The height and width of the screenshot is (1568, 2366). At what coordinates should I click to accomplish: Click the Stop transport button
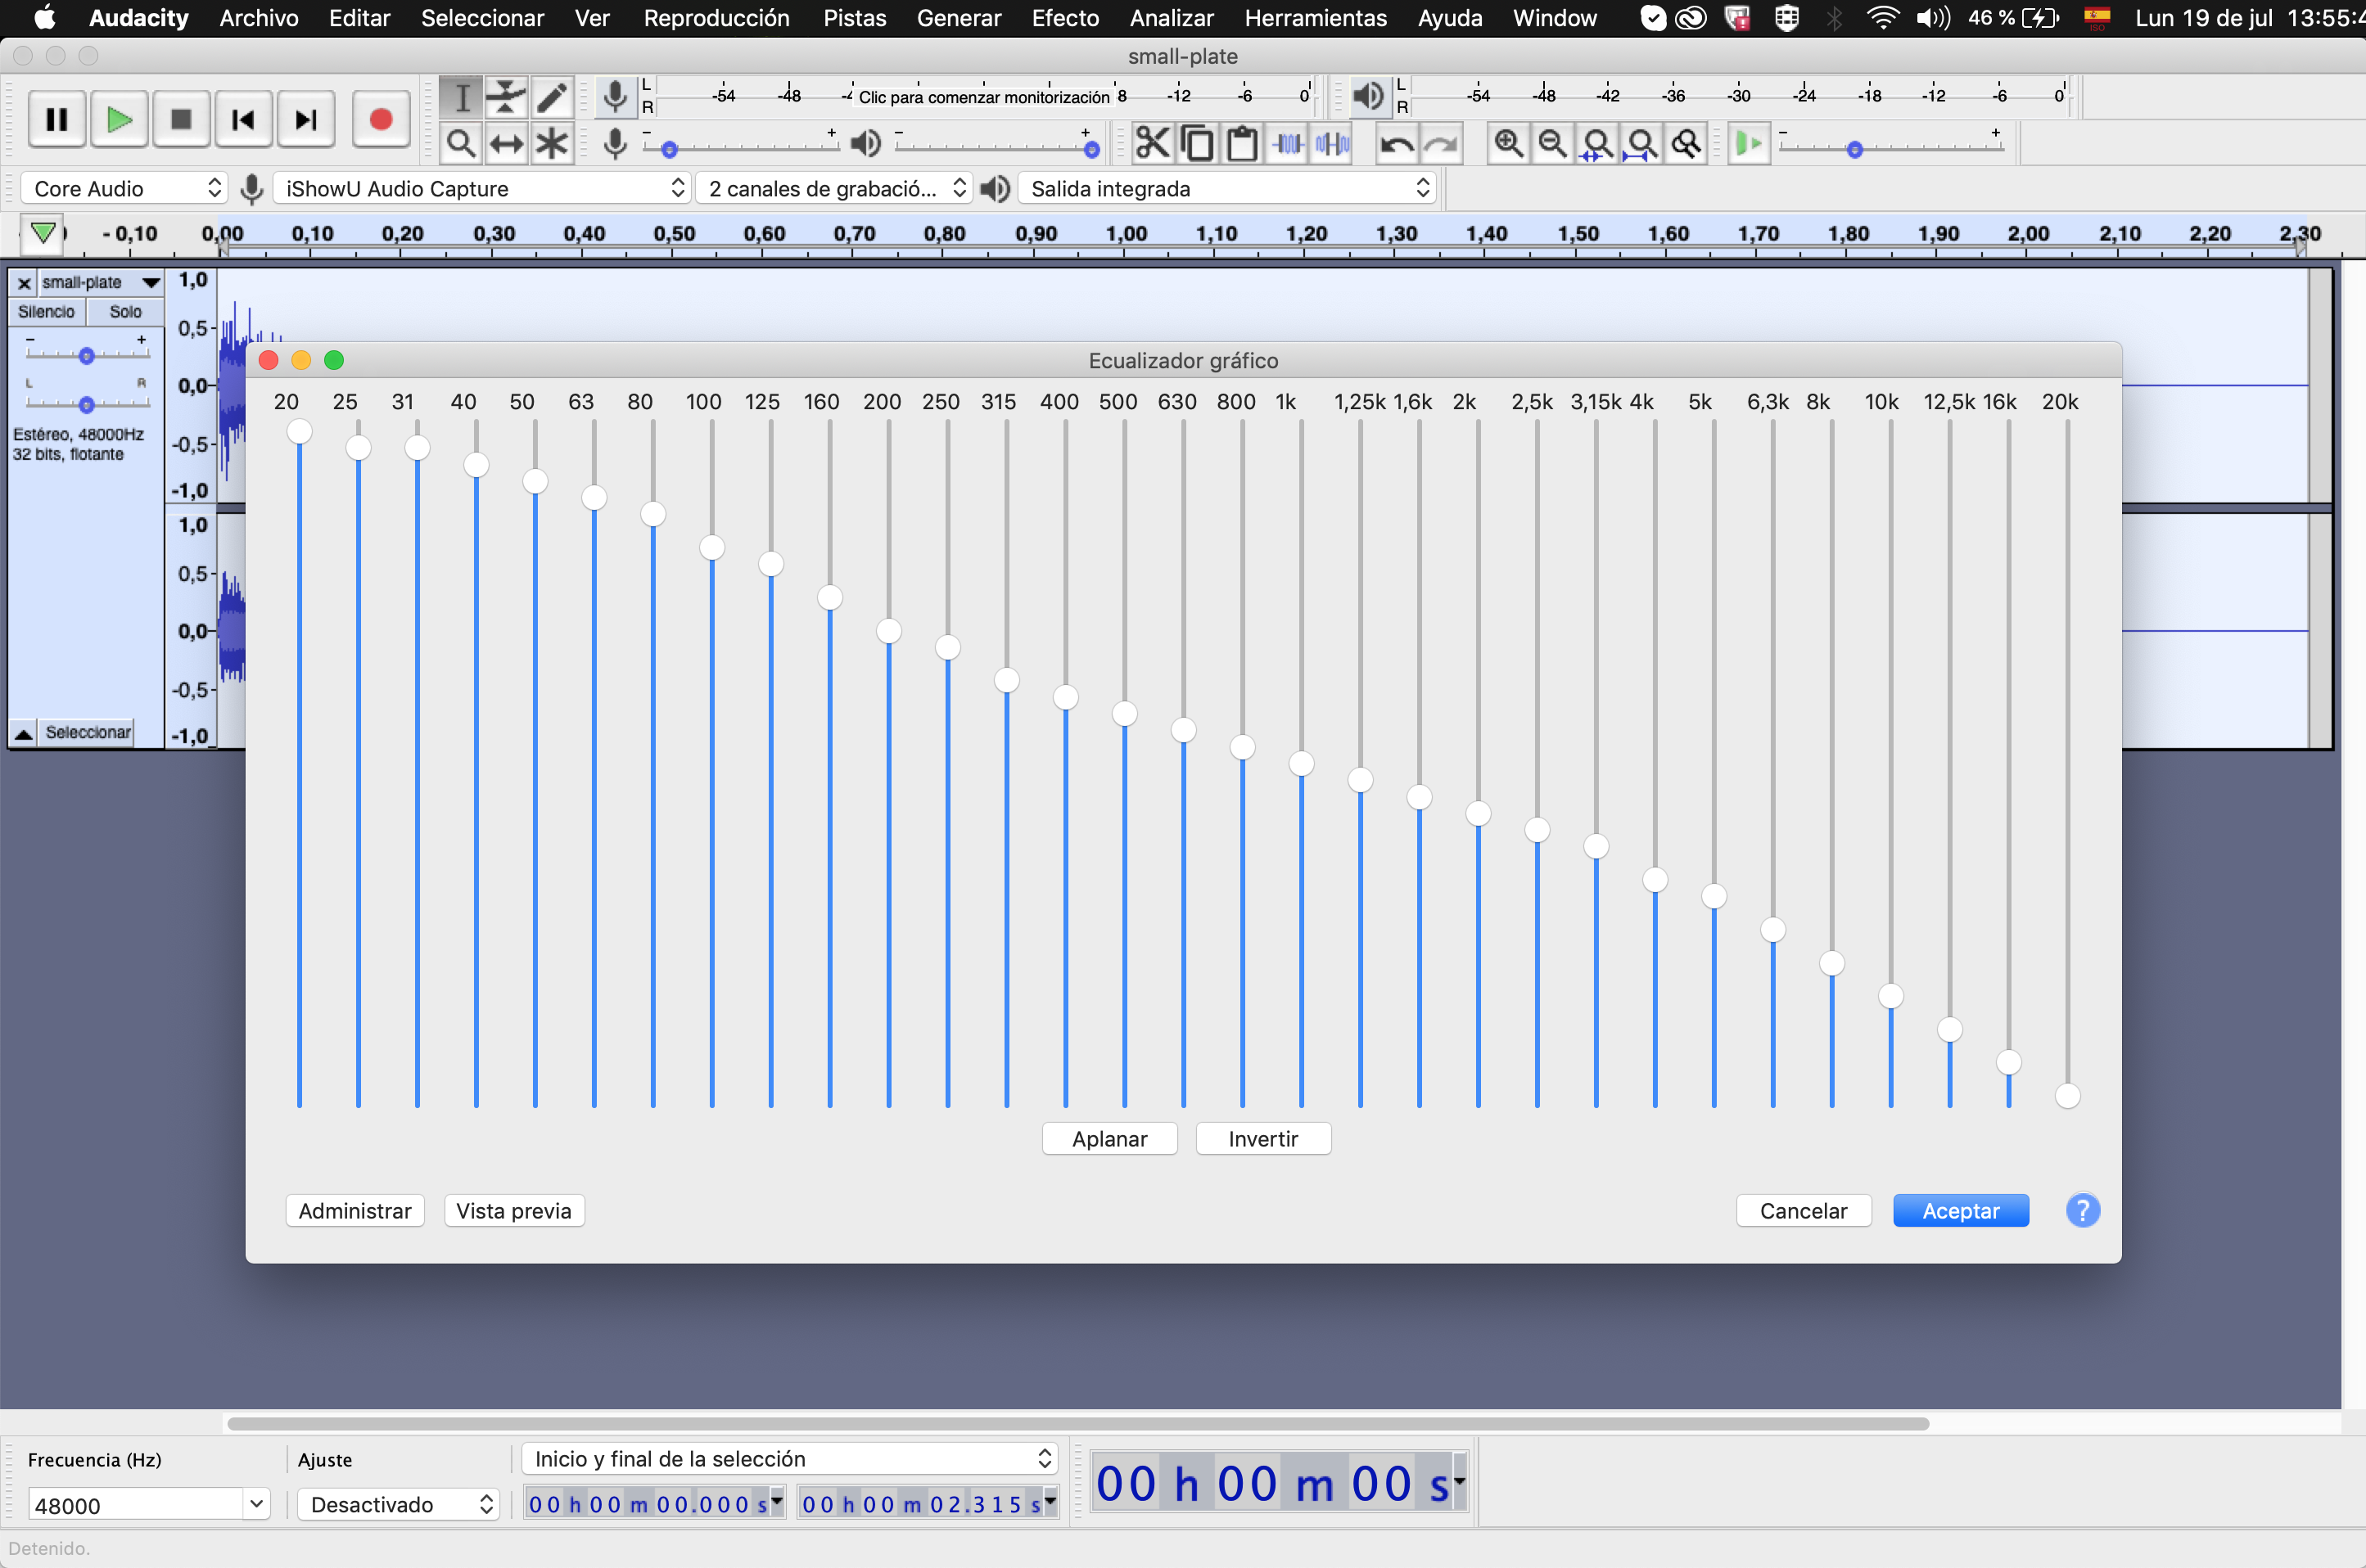click(181, 120)
